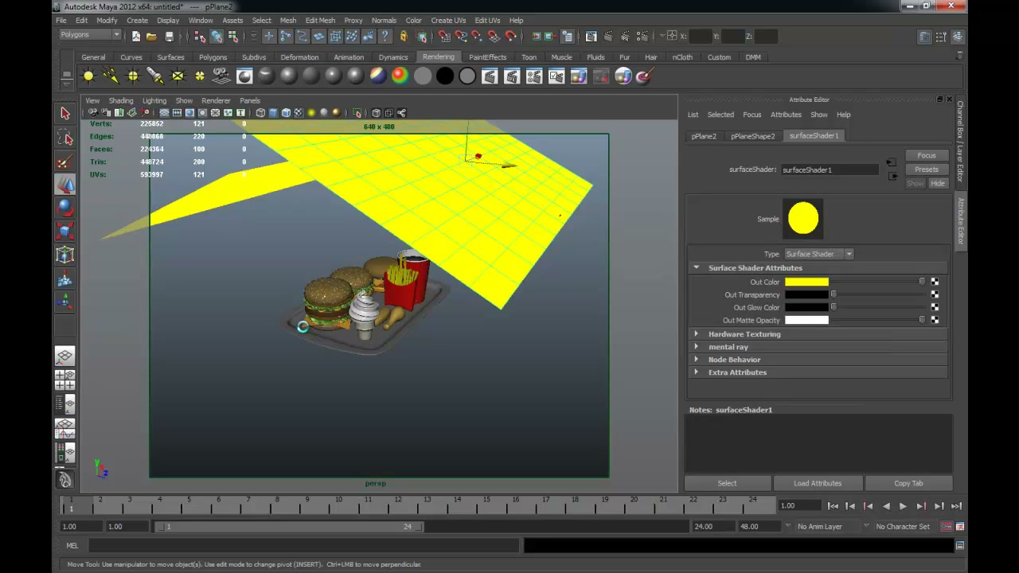Image resolution: width=1019 pixels, height=573 pixels.
Task: Click the white Out Matte Opacity swatch
Action: pos(806,320)
